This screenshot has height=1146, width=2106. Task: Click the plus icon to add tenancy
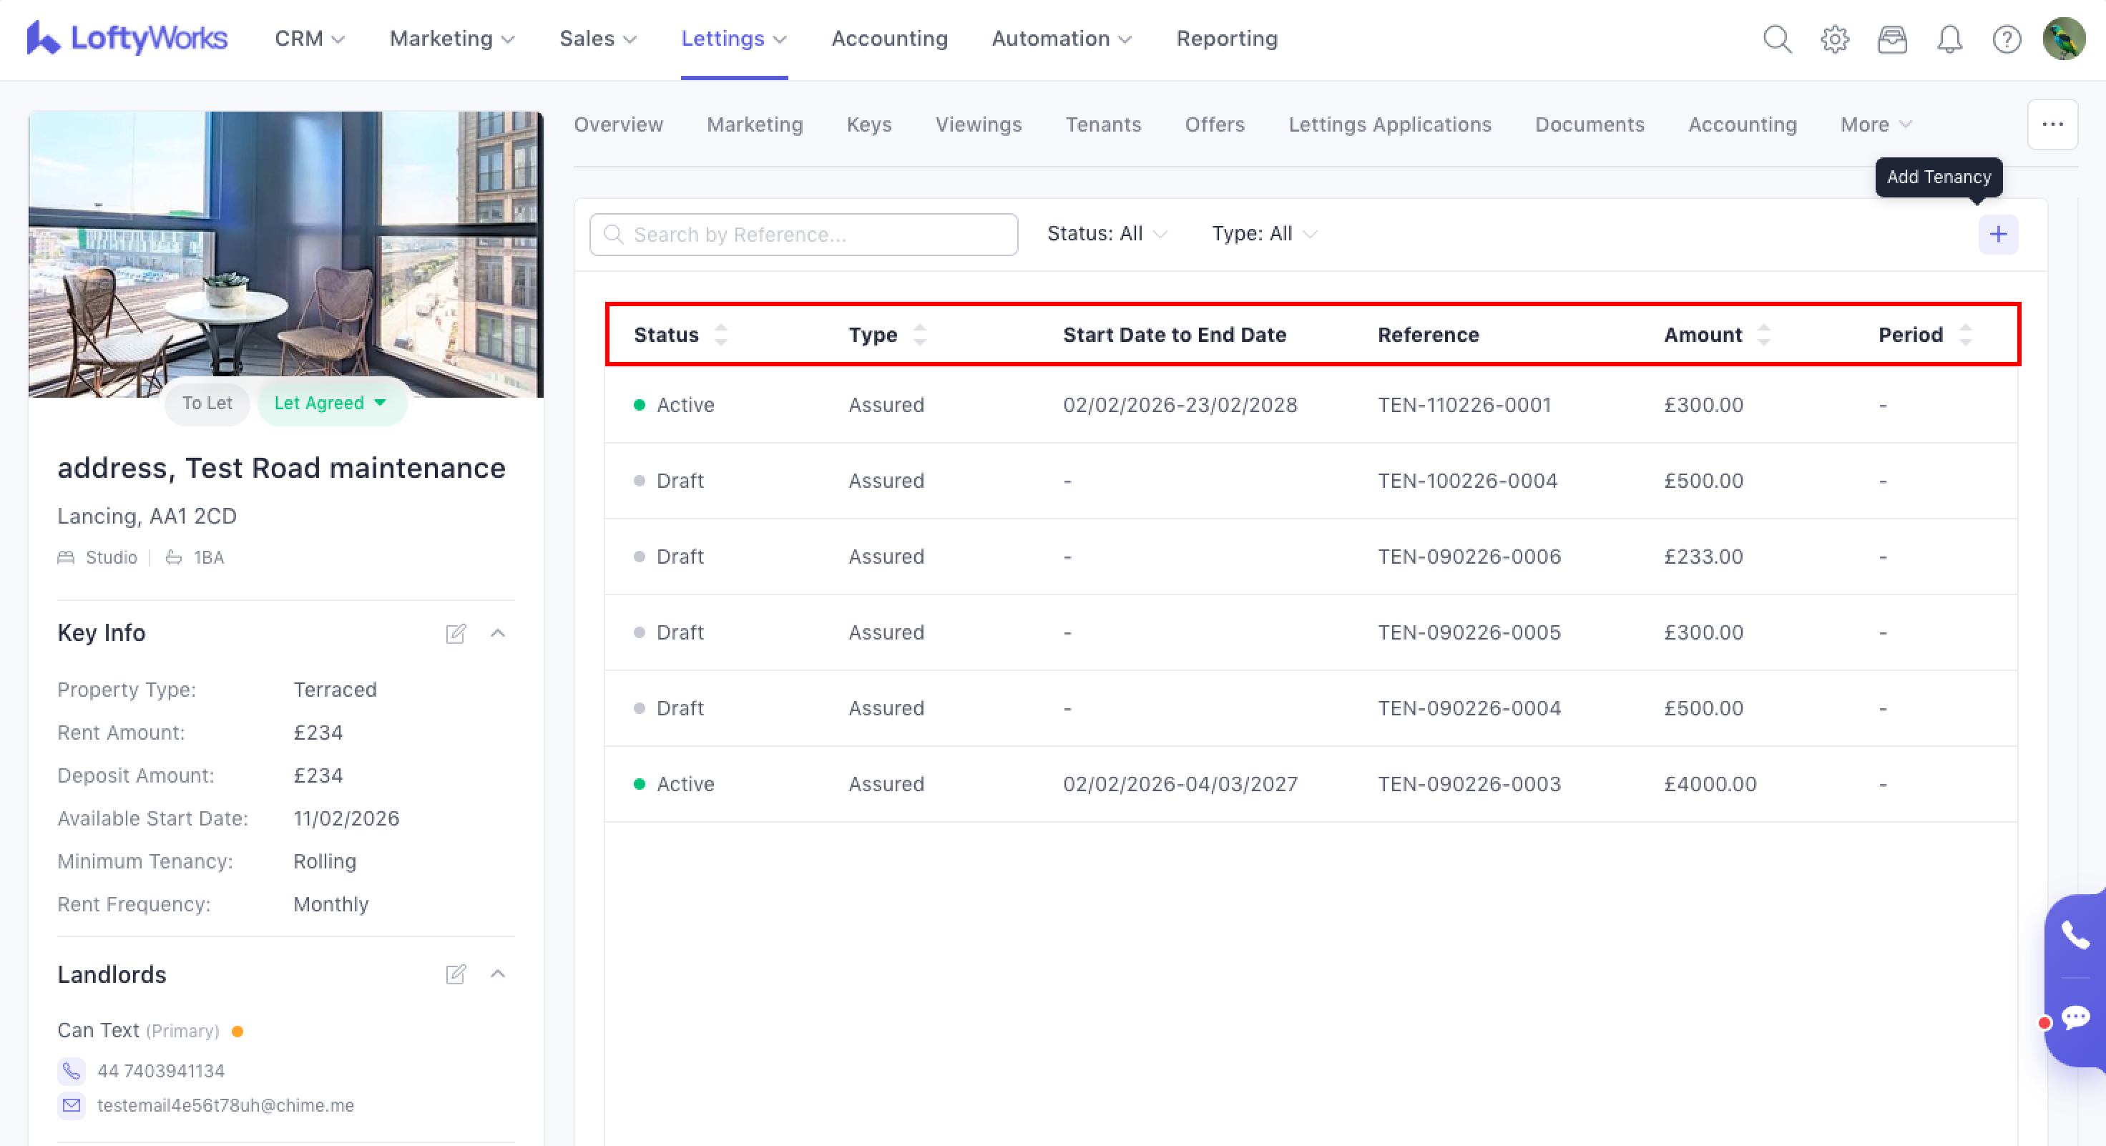coord(1997,235)
